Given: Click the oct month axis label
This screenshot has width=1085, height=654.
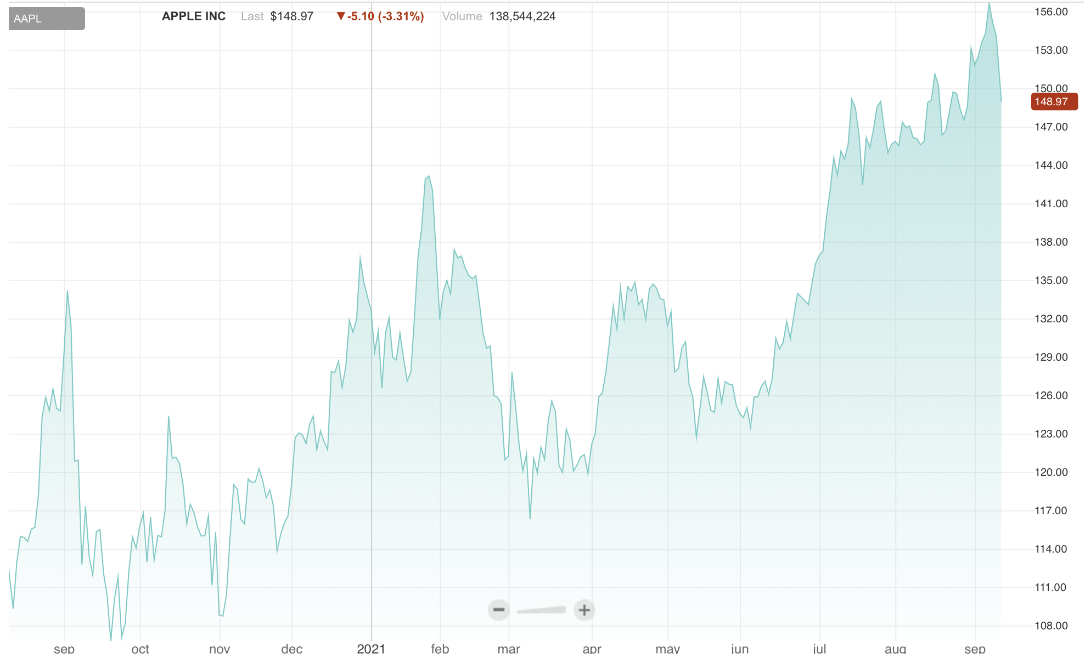Looking at the screenshot, I should [x=140, y=649].
